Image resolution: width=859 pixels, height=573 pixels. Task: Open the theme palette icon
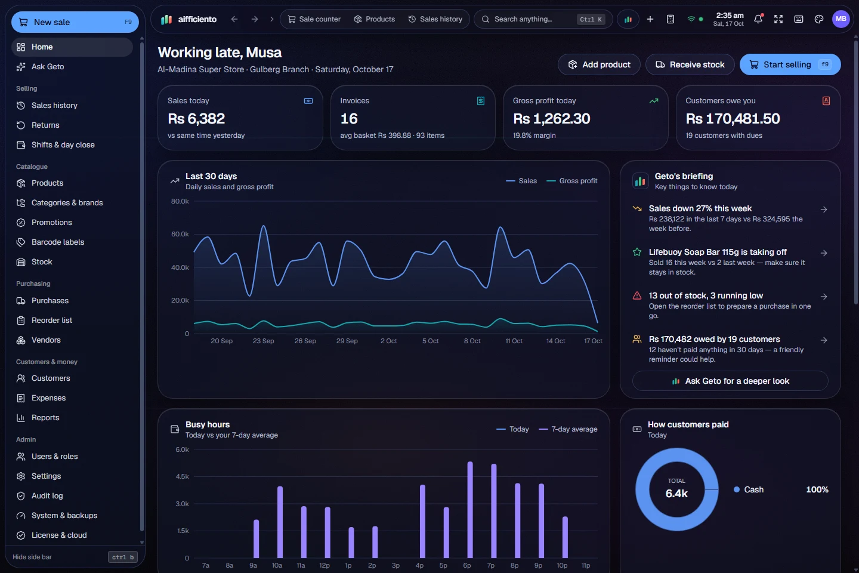[x=819, y=19]
